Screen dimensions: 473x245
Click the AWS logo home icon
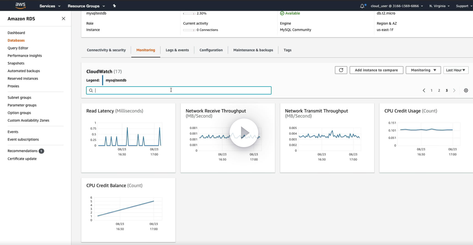pyautogui.click(x=20, y=6)
